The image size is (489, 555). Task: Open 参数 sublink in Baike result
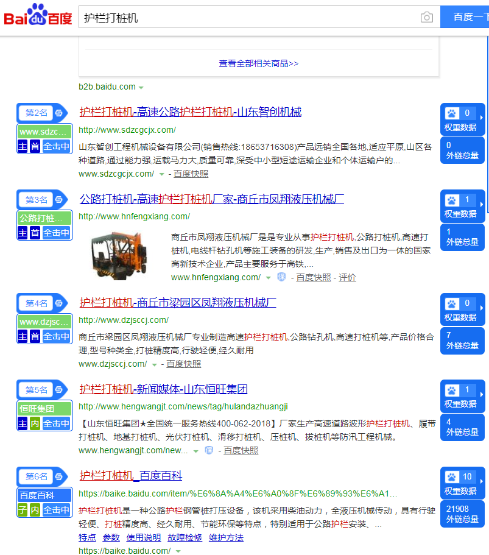(x=111, y=538)
